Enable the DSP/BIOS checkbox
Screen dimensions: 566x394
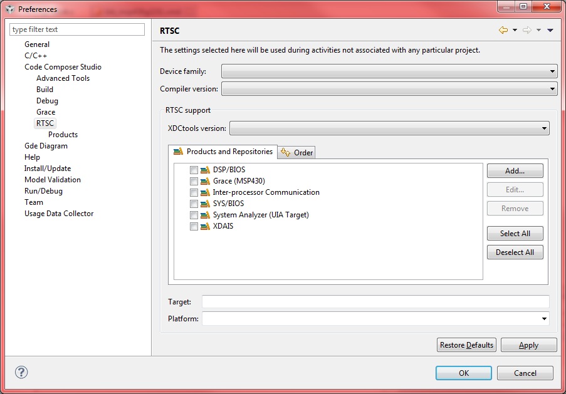click(194, 170)
